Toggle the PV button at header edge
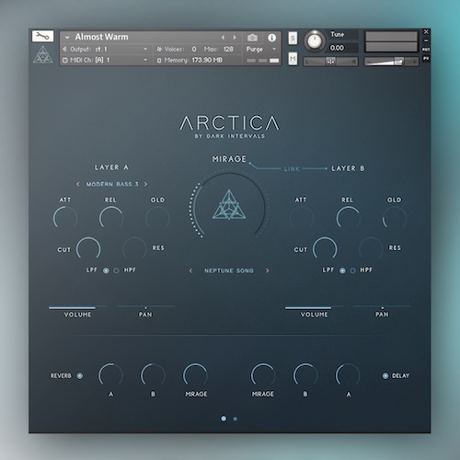This screenshot has width=460, height=460. (x=426, y=58)
